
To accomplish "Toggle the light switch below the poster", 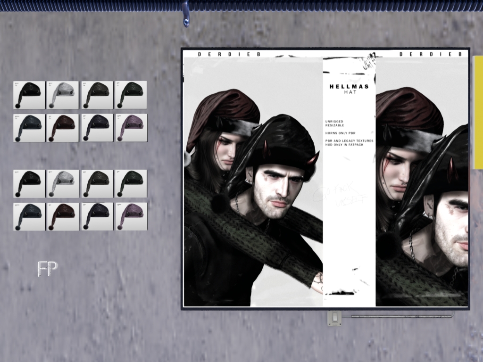I will [x=334, y=318].
